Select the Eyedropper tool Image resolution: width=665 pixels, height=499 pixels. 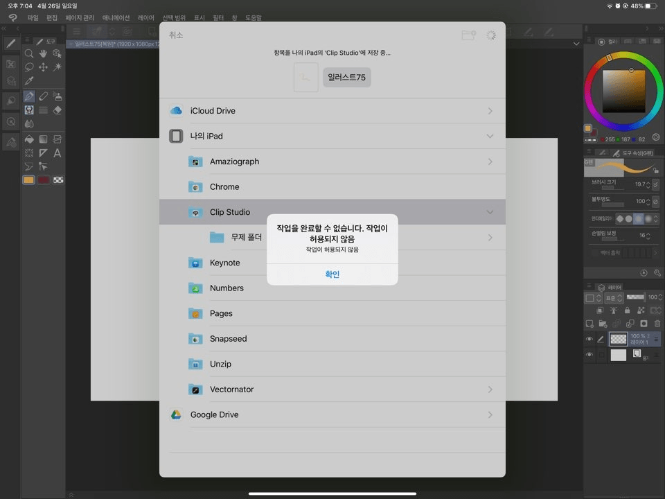click(29, 80)
